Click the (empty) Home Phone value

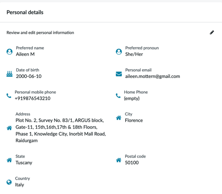click(132, 98)
